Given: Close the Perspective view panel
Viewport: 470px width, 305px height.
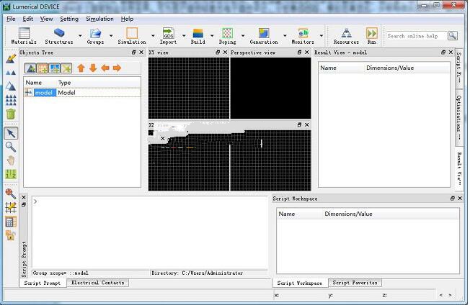Looking at the screenshot, I should click(307, 53).
